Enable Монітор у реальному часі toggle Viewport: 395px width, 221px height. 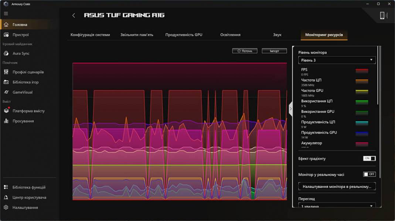369,174
